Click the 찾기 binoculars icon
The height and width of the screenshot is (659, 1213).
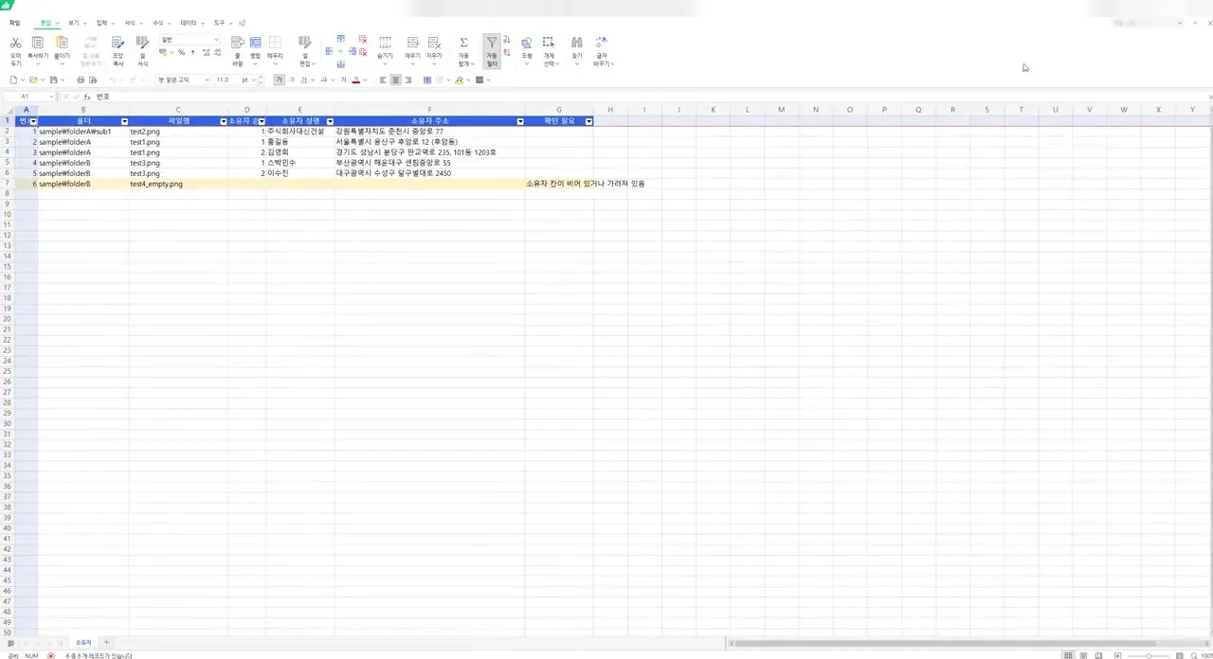(x=576, y=43)
